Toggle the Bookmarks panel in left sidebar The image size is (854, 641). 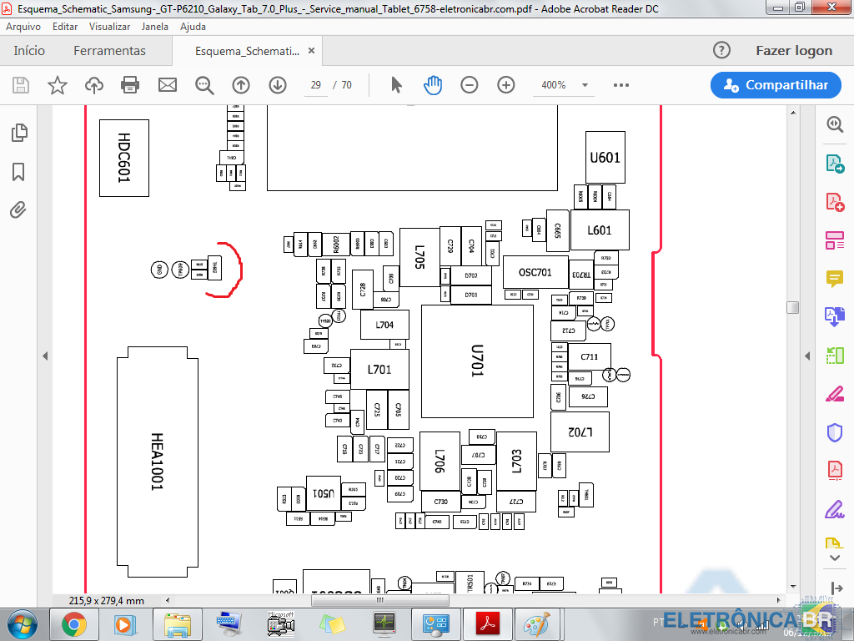18,172
